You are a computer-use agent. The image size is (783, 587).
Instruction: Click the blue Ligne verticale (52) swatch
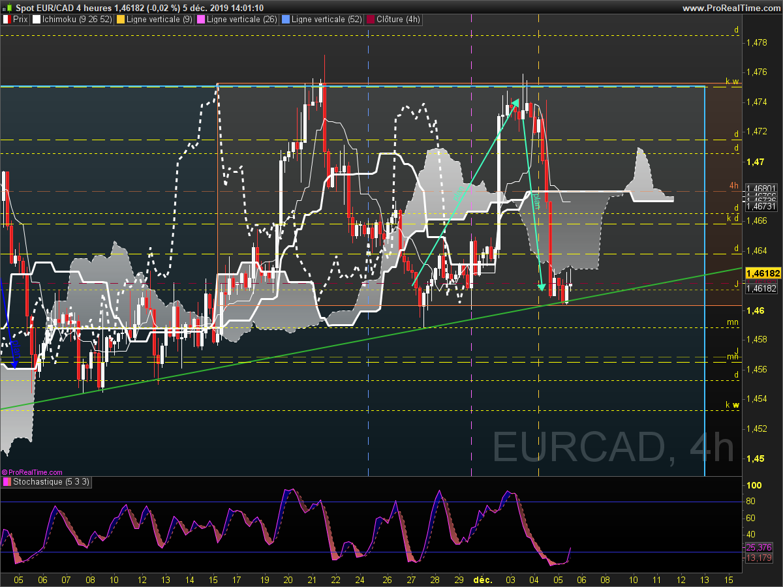click(285, 20)
